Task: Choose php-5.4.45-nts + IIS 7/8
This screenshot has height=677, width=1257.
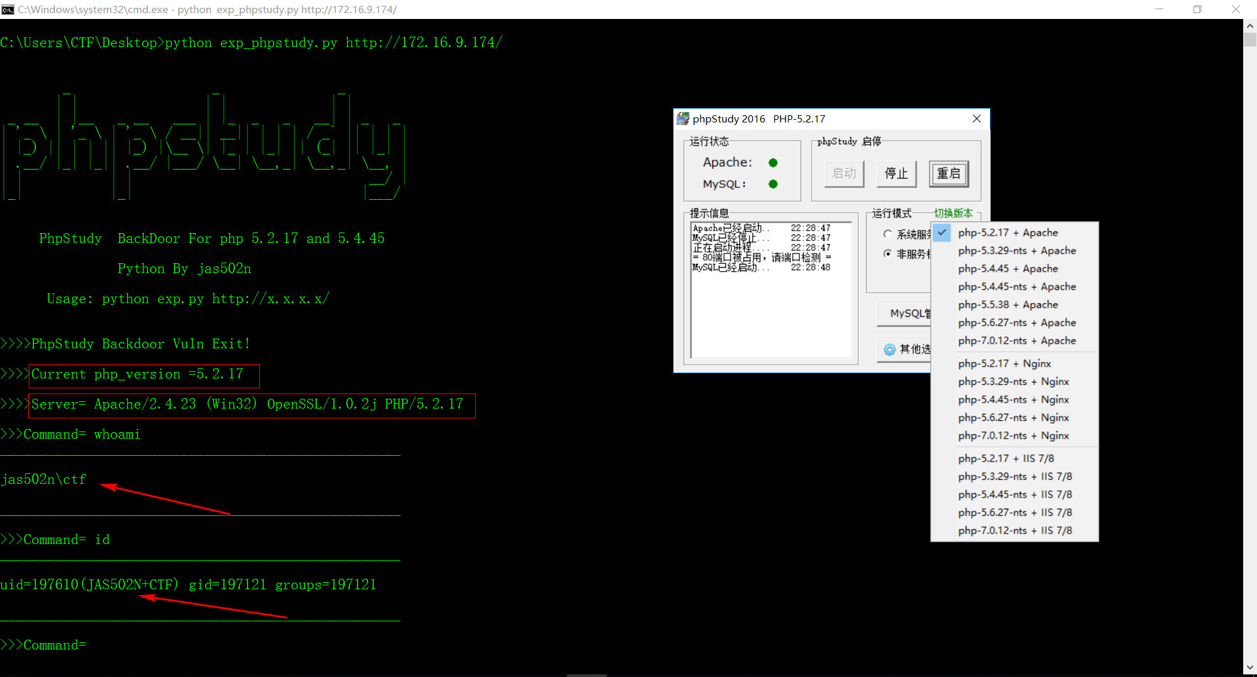Action: pos(1015,494)
